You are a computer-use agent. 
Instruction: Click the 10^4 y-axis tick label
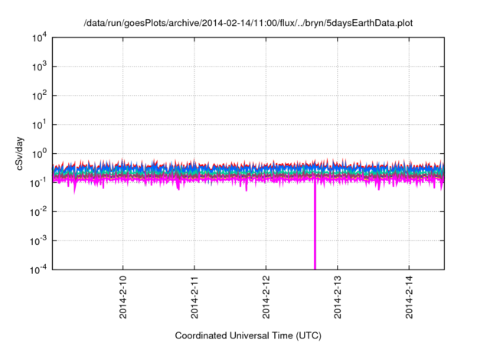(39, 38)
